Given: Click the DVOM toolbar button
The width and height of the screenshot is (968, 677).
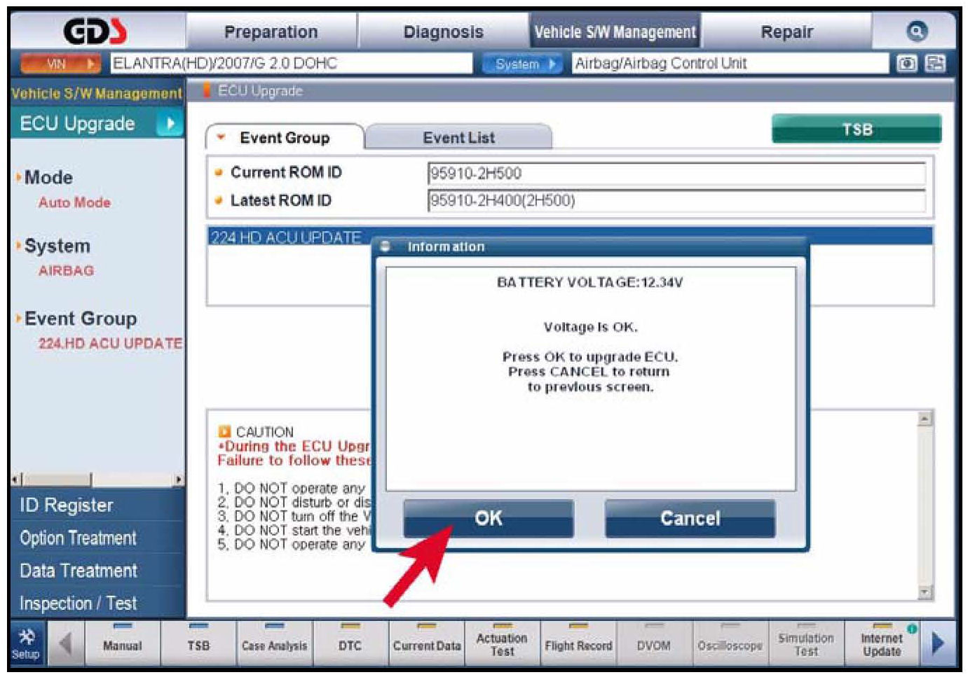Looking at the screenshot, I should coord(653,643).
